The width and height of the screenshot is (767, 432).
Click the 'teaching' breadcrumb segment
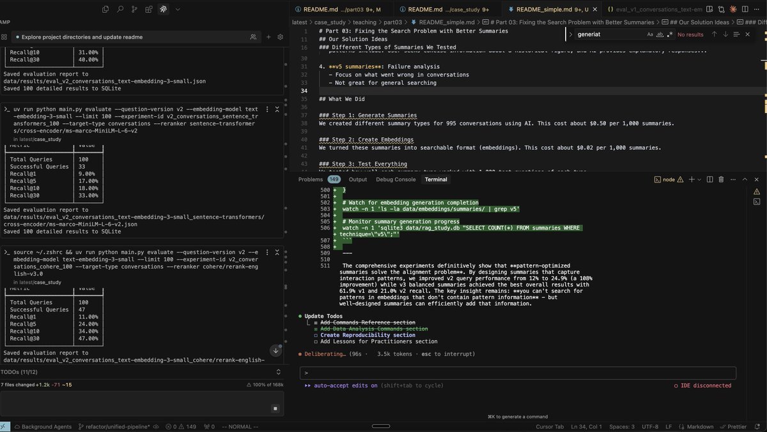(x=364, y=22)
